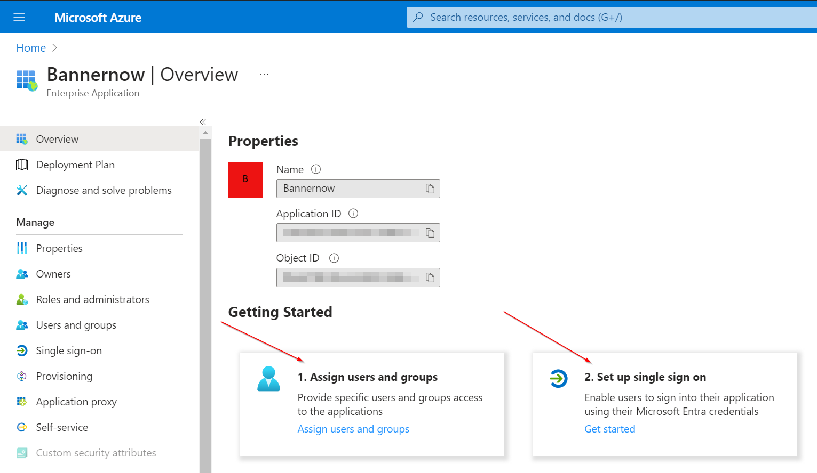Image resolution: width=817 pixels, height=473 pixels.
Task: Click the sidebar vertical scrollbar track
Action: tap(205, 306)
